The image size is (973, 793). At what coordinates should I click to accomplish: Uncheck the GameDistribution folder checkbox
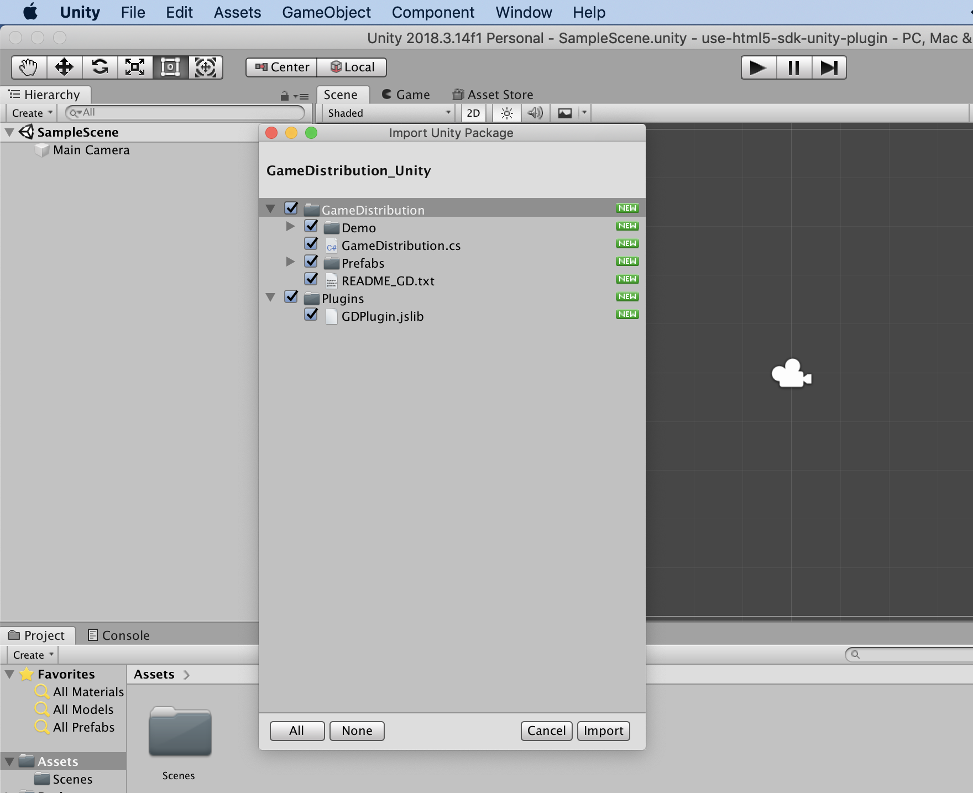(291, 208)
